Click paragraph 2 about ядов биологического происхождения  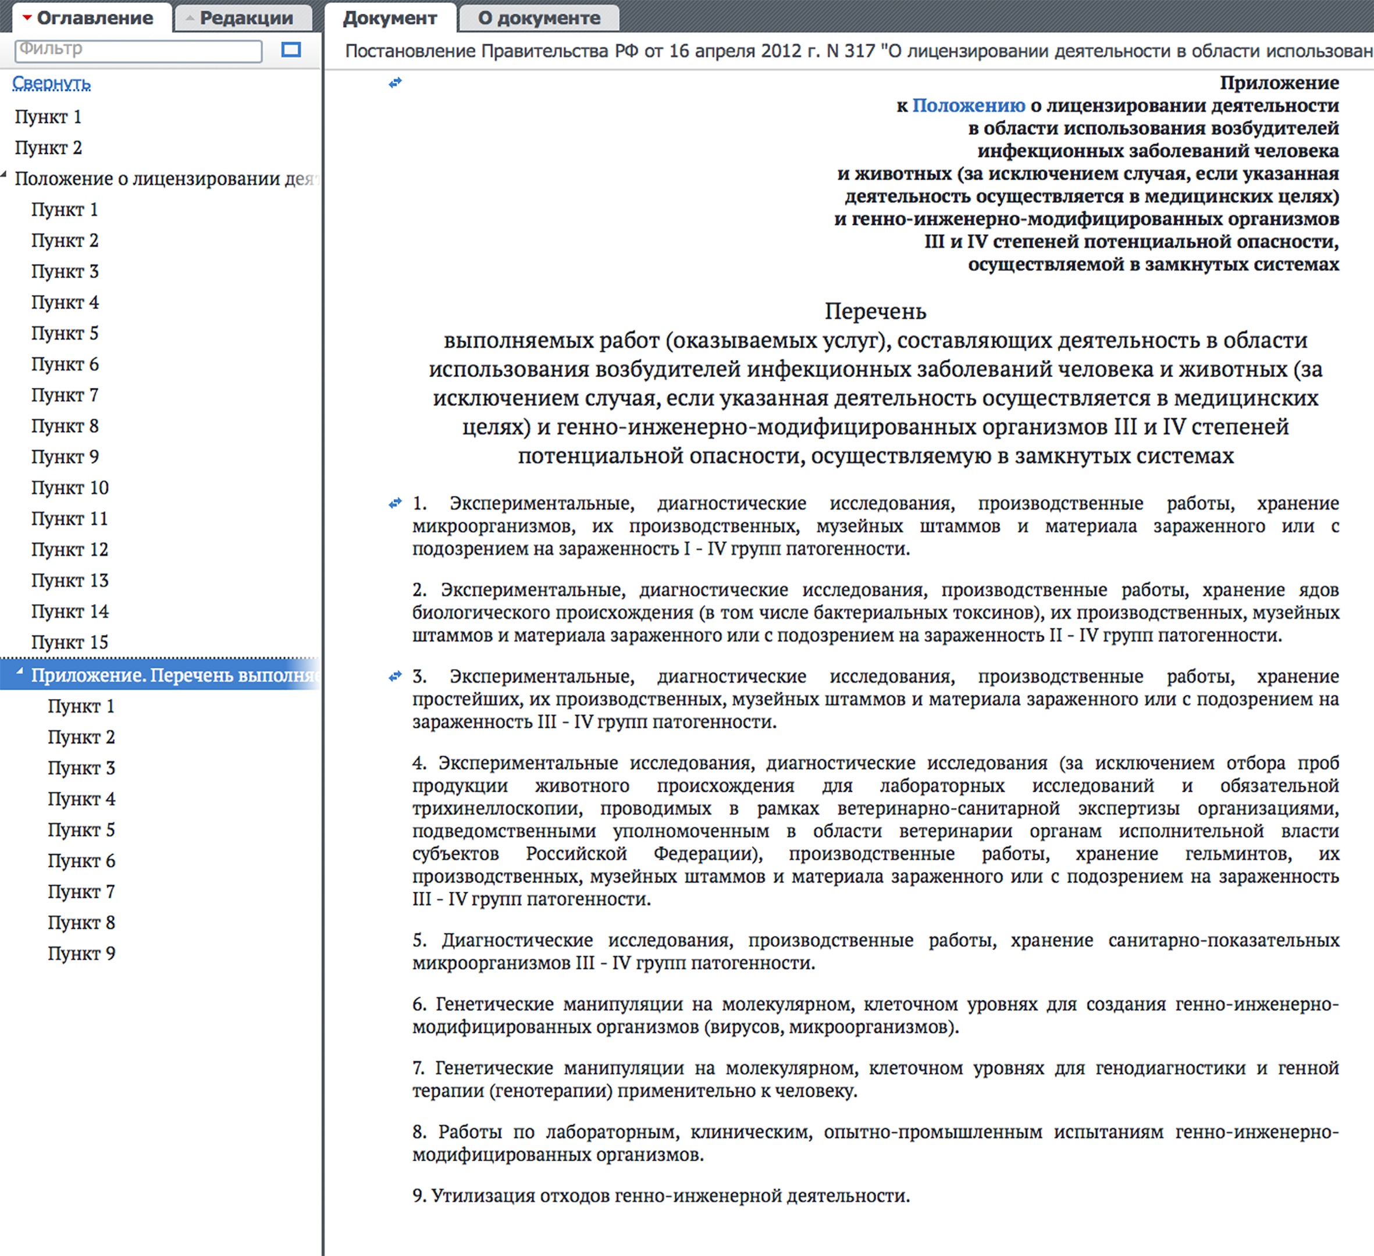click(x=876, y=613)
